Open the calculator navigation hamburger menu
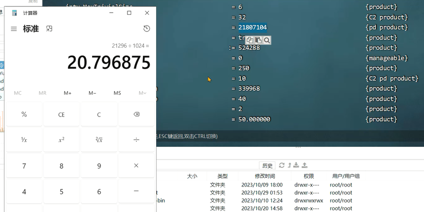 coord(14,29)
